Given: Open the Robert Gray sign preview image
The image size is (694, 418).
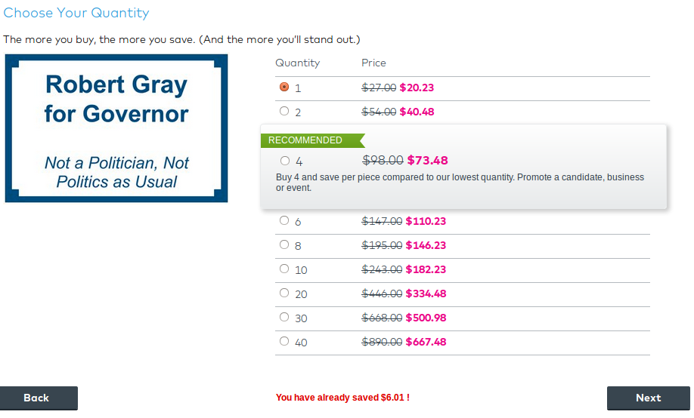Looking at the screenshot, I should click(116, 128).
